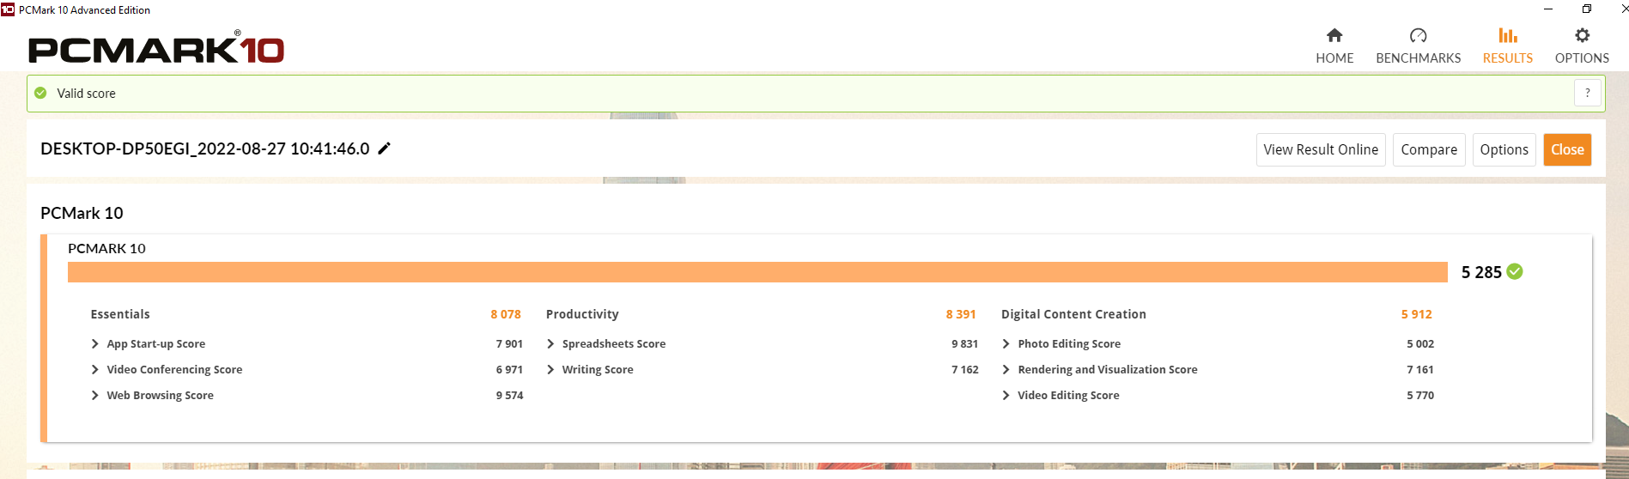
Task: Click the overall score 5 285
Action: pos(1481,272)
